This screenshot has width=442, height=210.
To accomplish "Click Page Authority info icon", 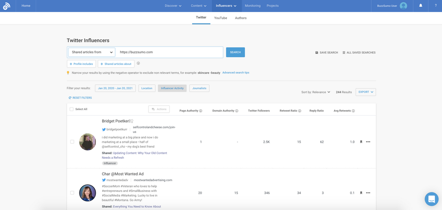I will 201,111.
